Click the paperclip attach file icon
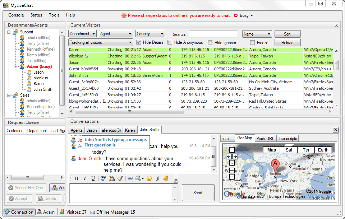 pos(157,178)
